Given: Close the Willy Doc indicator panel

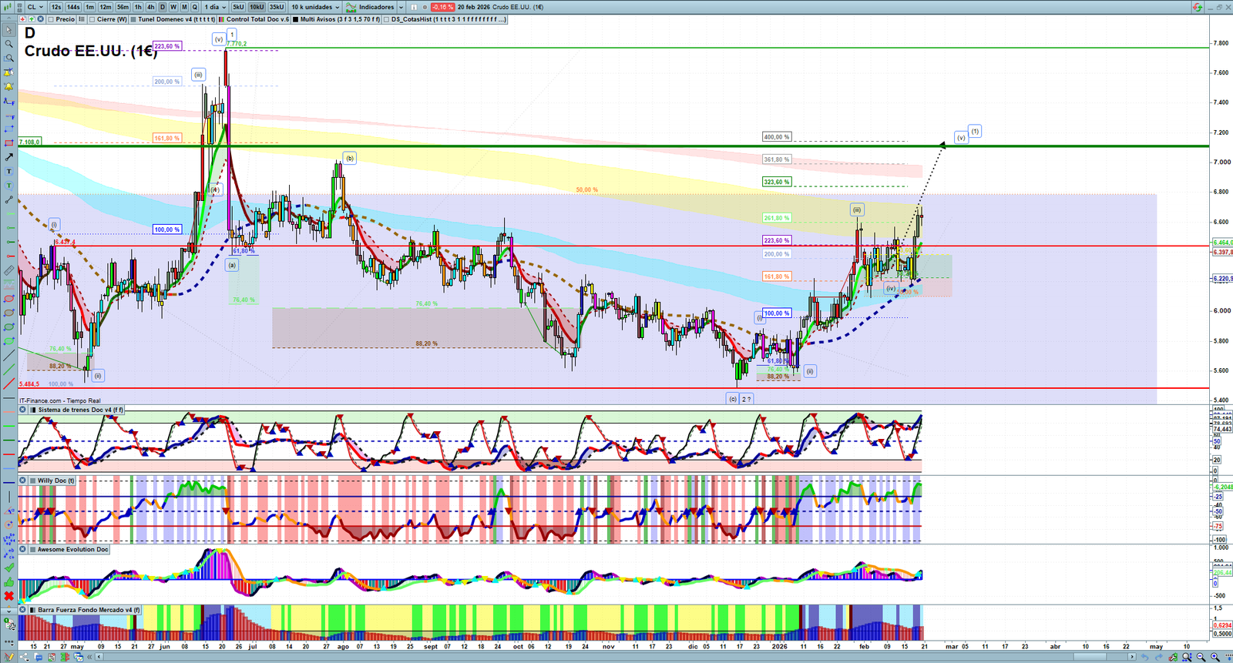Looking at the screenshot, I should 23,481.
